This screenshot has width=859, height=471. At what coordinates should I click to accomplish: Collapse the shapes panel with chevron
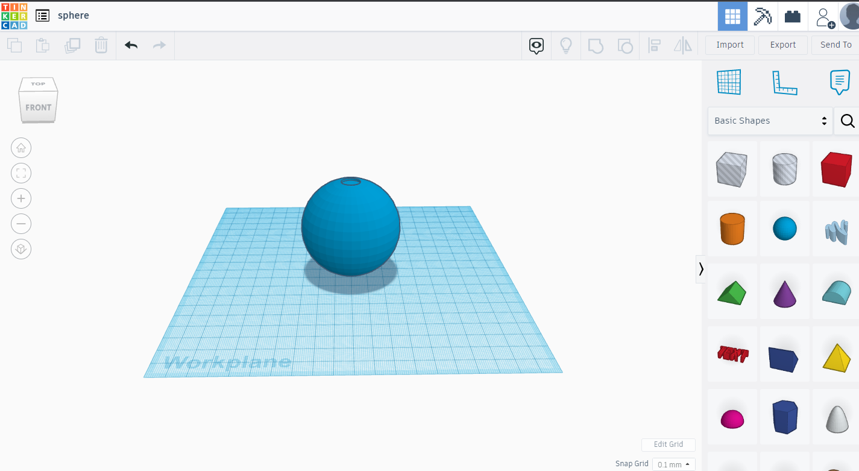tap(700, 269)
